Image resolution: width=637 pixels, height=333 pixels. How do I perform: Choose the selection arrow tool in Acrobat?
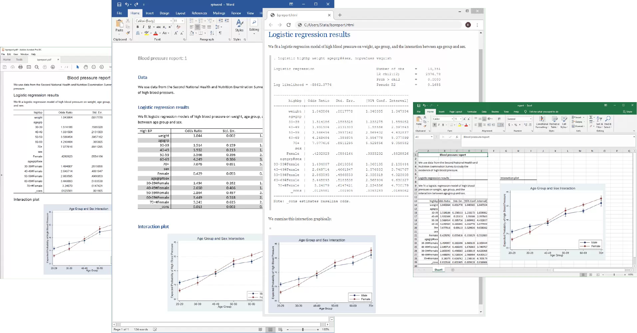78,67
